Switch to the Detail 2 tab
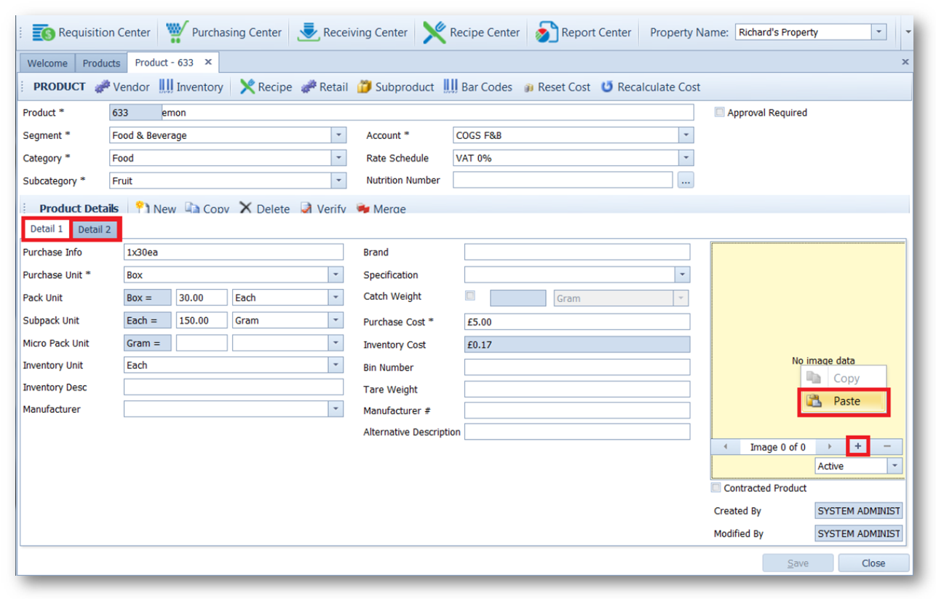This screenshot has width=936, height=599. tap(95, 229)
